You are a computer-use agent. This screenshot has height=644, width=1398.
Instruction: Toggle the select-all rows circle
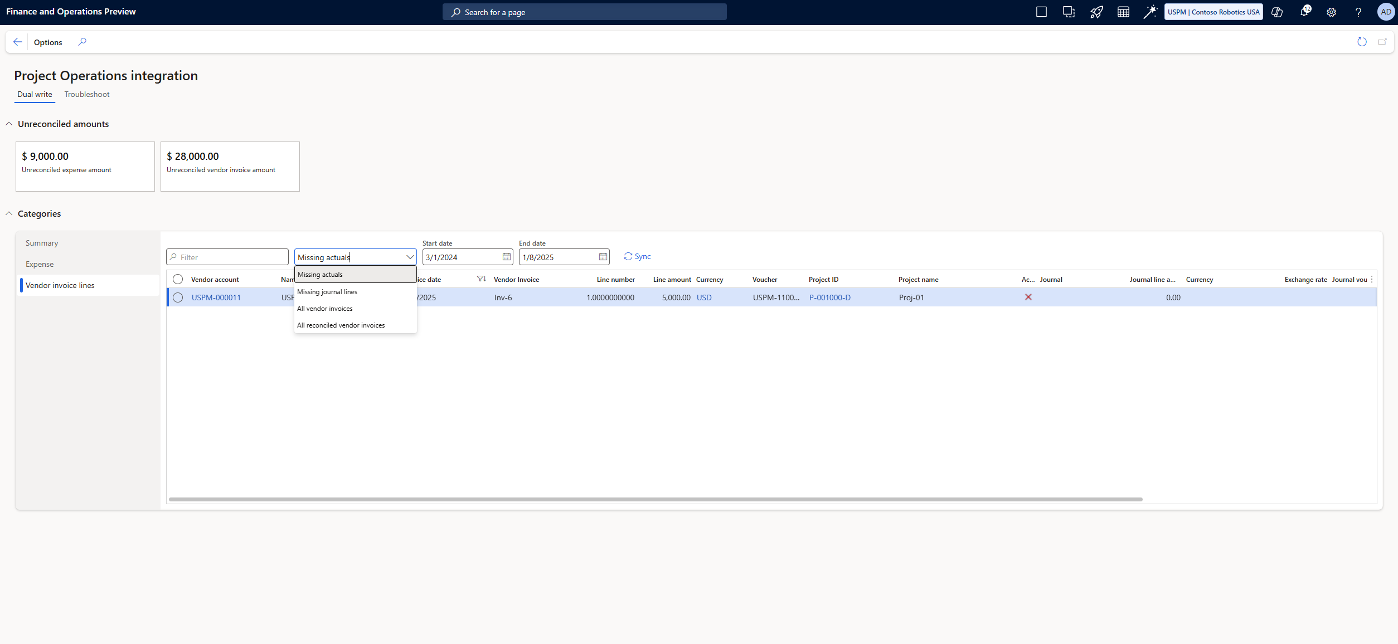point(178,279)
